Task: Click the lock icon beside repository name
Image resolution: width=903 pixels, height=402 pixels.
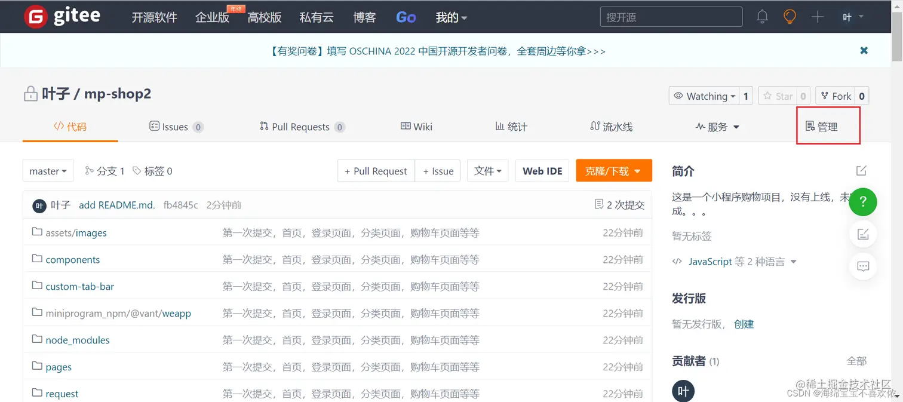Action: point(30,94)
